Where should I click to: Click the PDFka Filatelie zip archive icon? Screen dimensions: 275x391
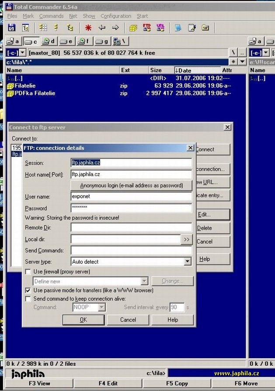10,93
